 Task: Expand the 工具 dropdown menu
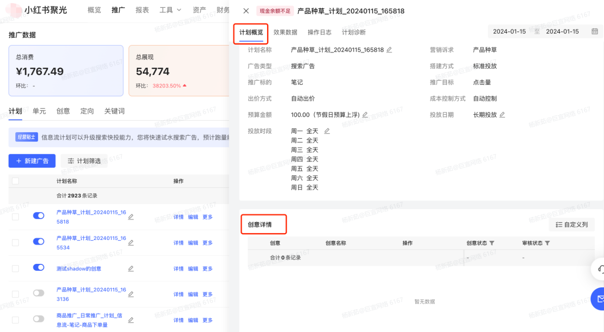[170, 10]
